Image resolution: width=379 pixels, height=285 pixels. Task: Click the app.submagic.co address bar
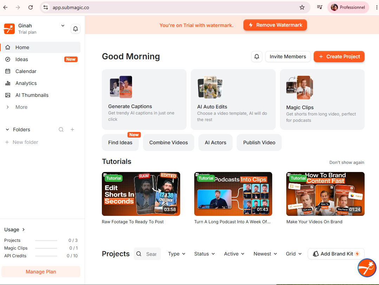tap(175, 7)
